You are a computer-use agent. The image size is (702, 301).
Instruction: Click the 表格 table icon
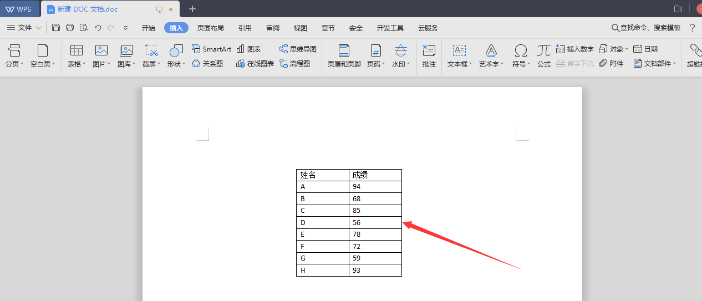click(x=77, y=50)
